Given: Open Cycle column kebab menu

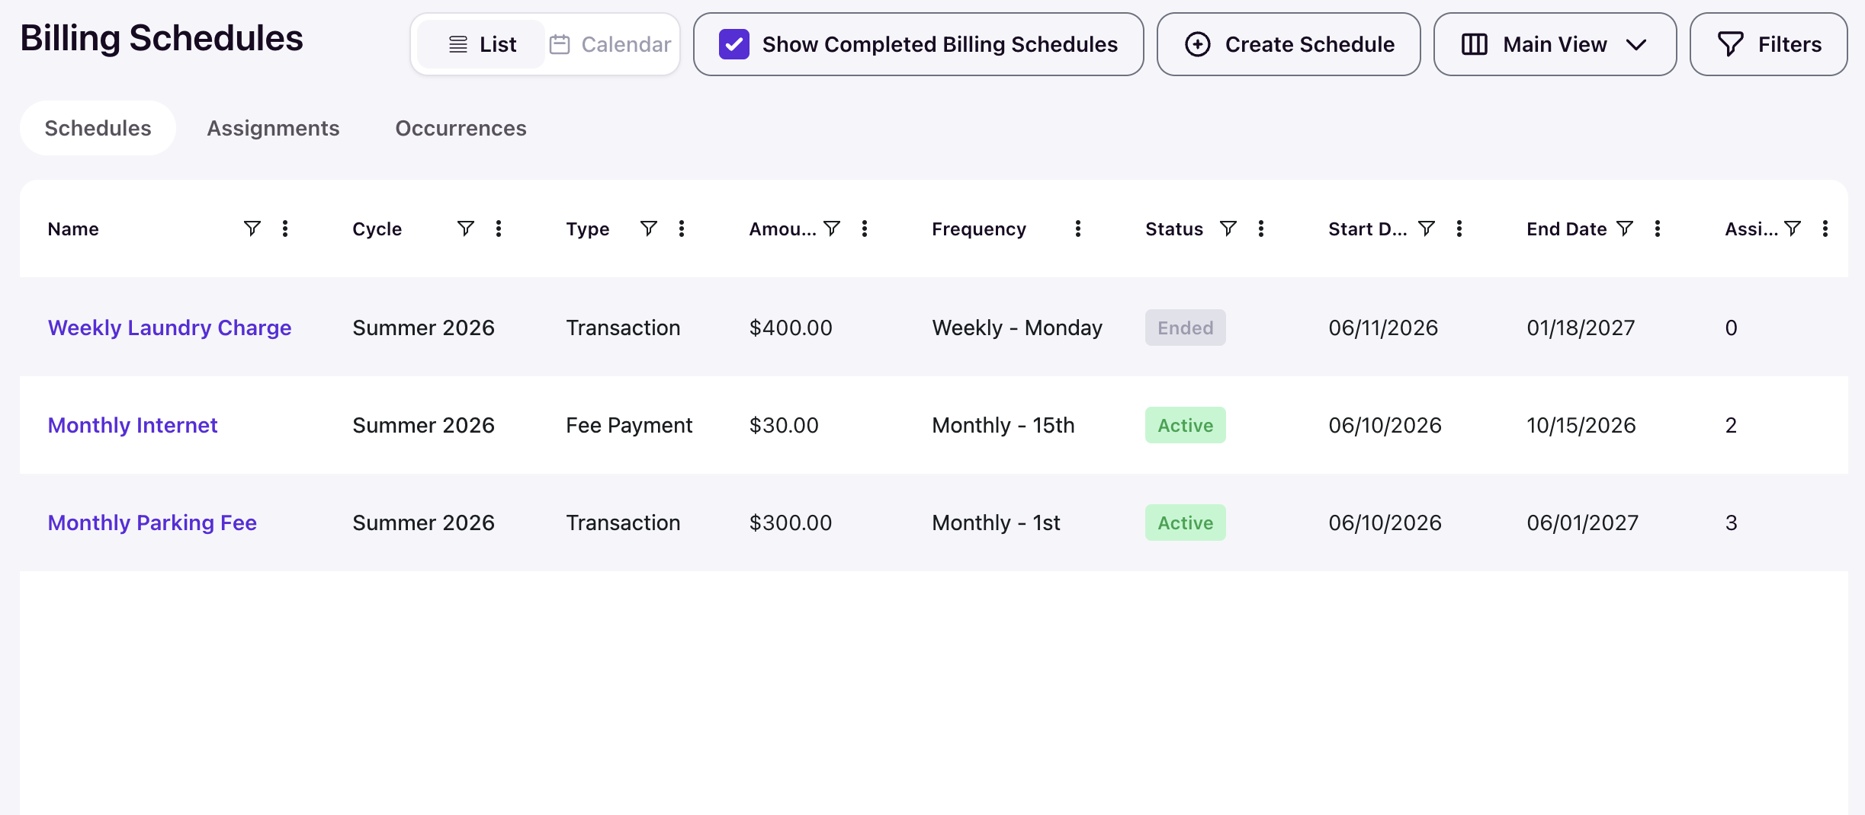Looking at the screenshot, I should click(499, 229).
